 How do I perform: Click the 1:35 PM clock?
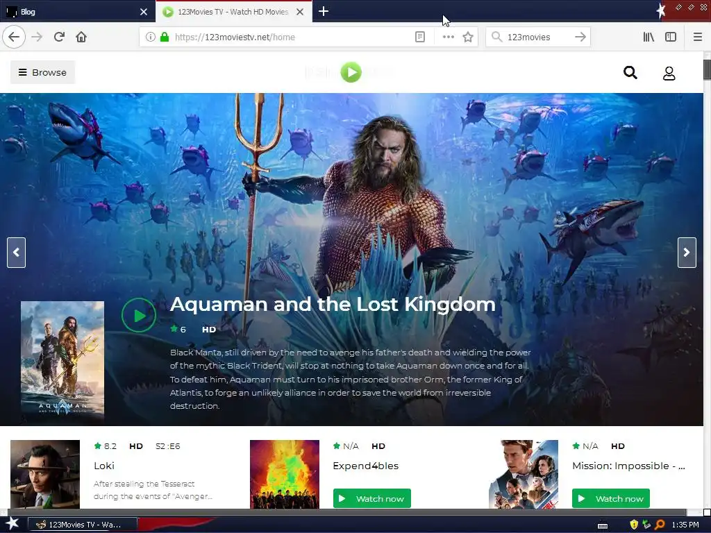(x=685, y=525)
